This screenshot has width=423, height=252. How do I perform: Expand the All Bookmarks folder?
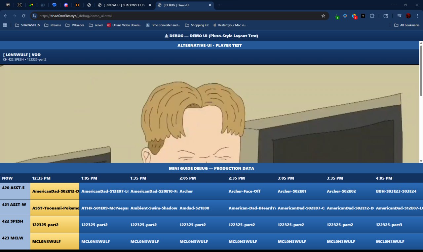(406, 25)
